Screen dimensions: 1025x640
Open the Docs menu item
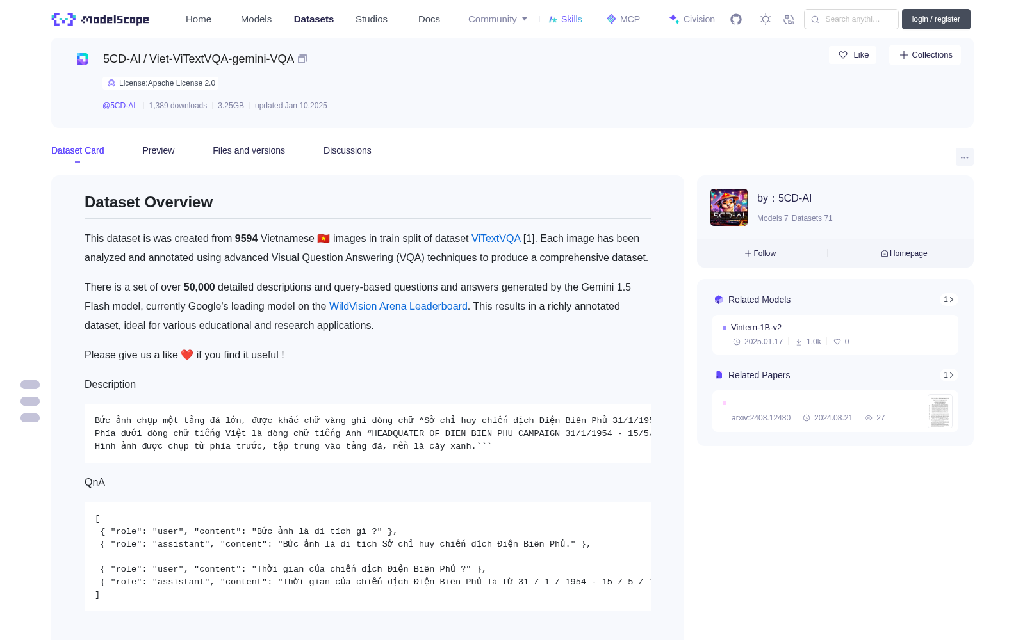(x=429, y=19)
